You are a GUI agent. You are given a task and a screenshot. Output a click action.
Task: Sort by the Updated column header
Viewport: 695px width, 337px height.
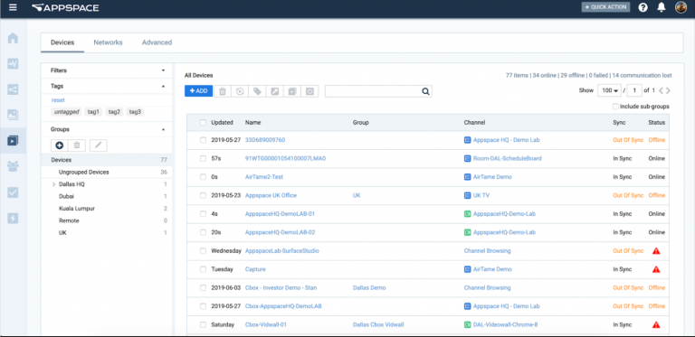[x=222, y=123]
